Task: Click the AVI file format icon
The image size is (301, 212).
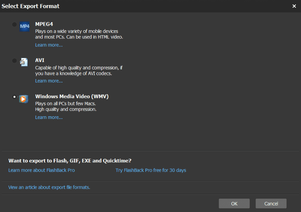Action: (24, 62)
